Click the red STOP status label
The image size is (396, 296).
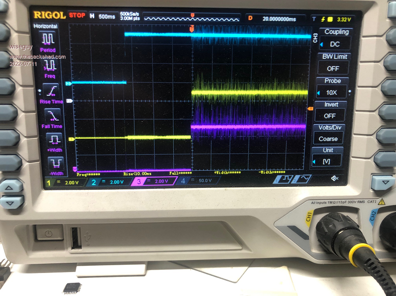click(x=77, y=17)
